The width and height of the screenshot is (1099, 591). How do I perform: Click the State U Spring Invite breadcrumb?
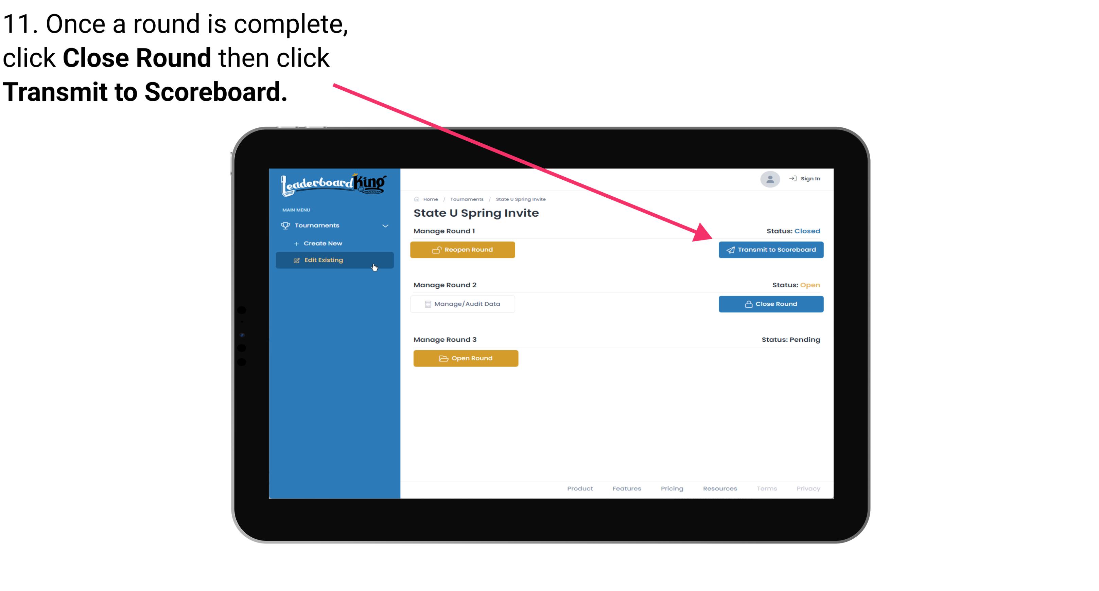[520, 199]
